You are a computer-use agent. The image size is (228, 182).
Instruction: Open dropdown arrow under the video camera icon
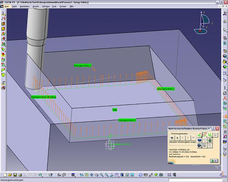coord(201,148)
